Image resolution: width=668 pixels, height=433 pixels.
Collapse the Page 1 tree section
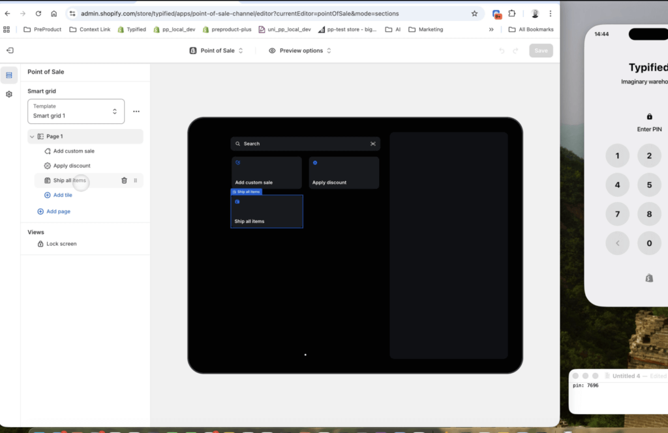[32, 136]
